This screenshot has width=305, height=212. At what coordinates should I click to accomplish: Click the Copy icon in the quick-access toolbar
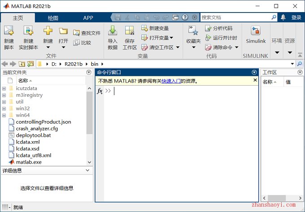[137, 17]
